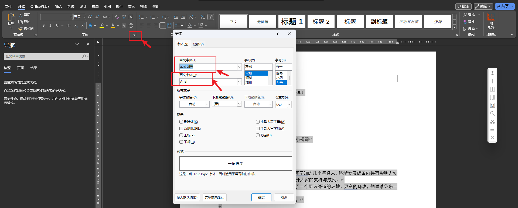The image size is (518, 208).
Task: Apply the character border icon
Action: point(131,17)
